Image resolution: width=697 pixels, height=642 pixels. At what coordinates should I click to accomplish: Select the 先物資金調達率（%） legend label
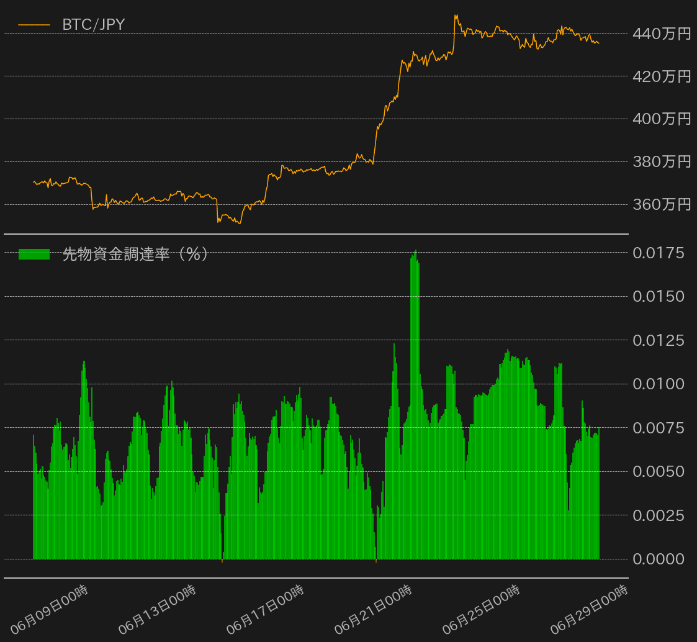(135, 254)
